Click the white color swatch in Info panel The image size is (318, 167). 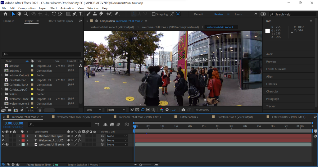coord(267,31)
